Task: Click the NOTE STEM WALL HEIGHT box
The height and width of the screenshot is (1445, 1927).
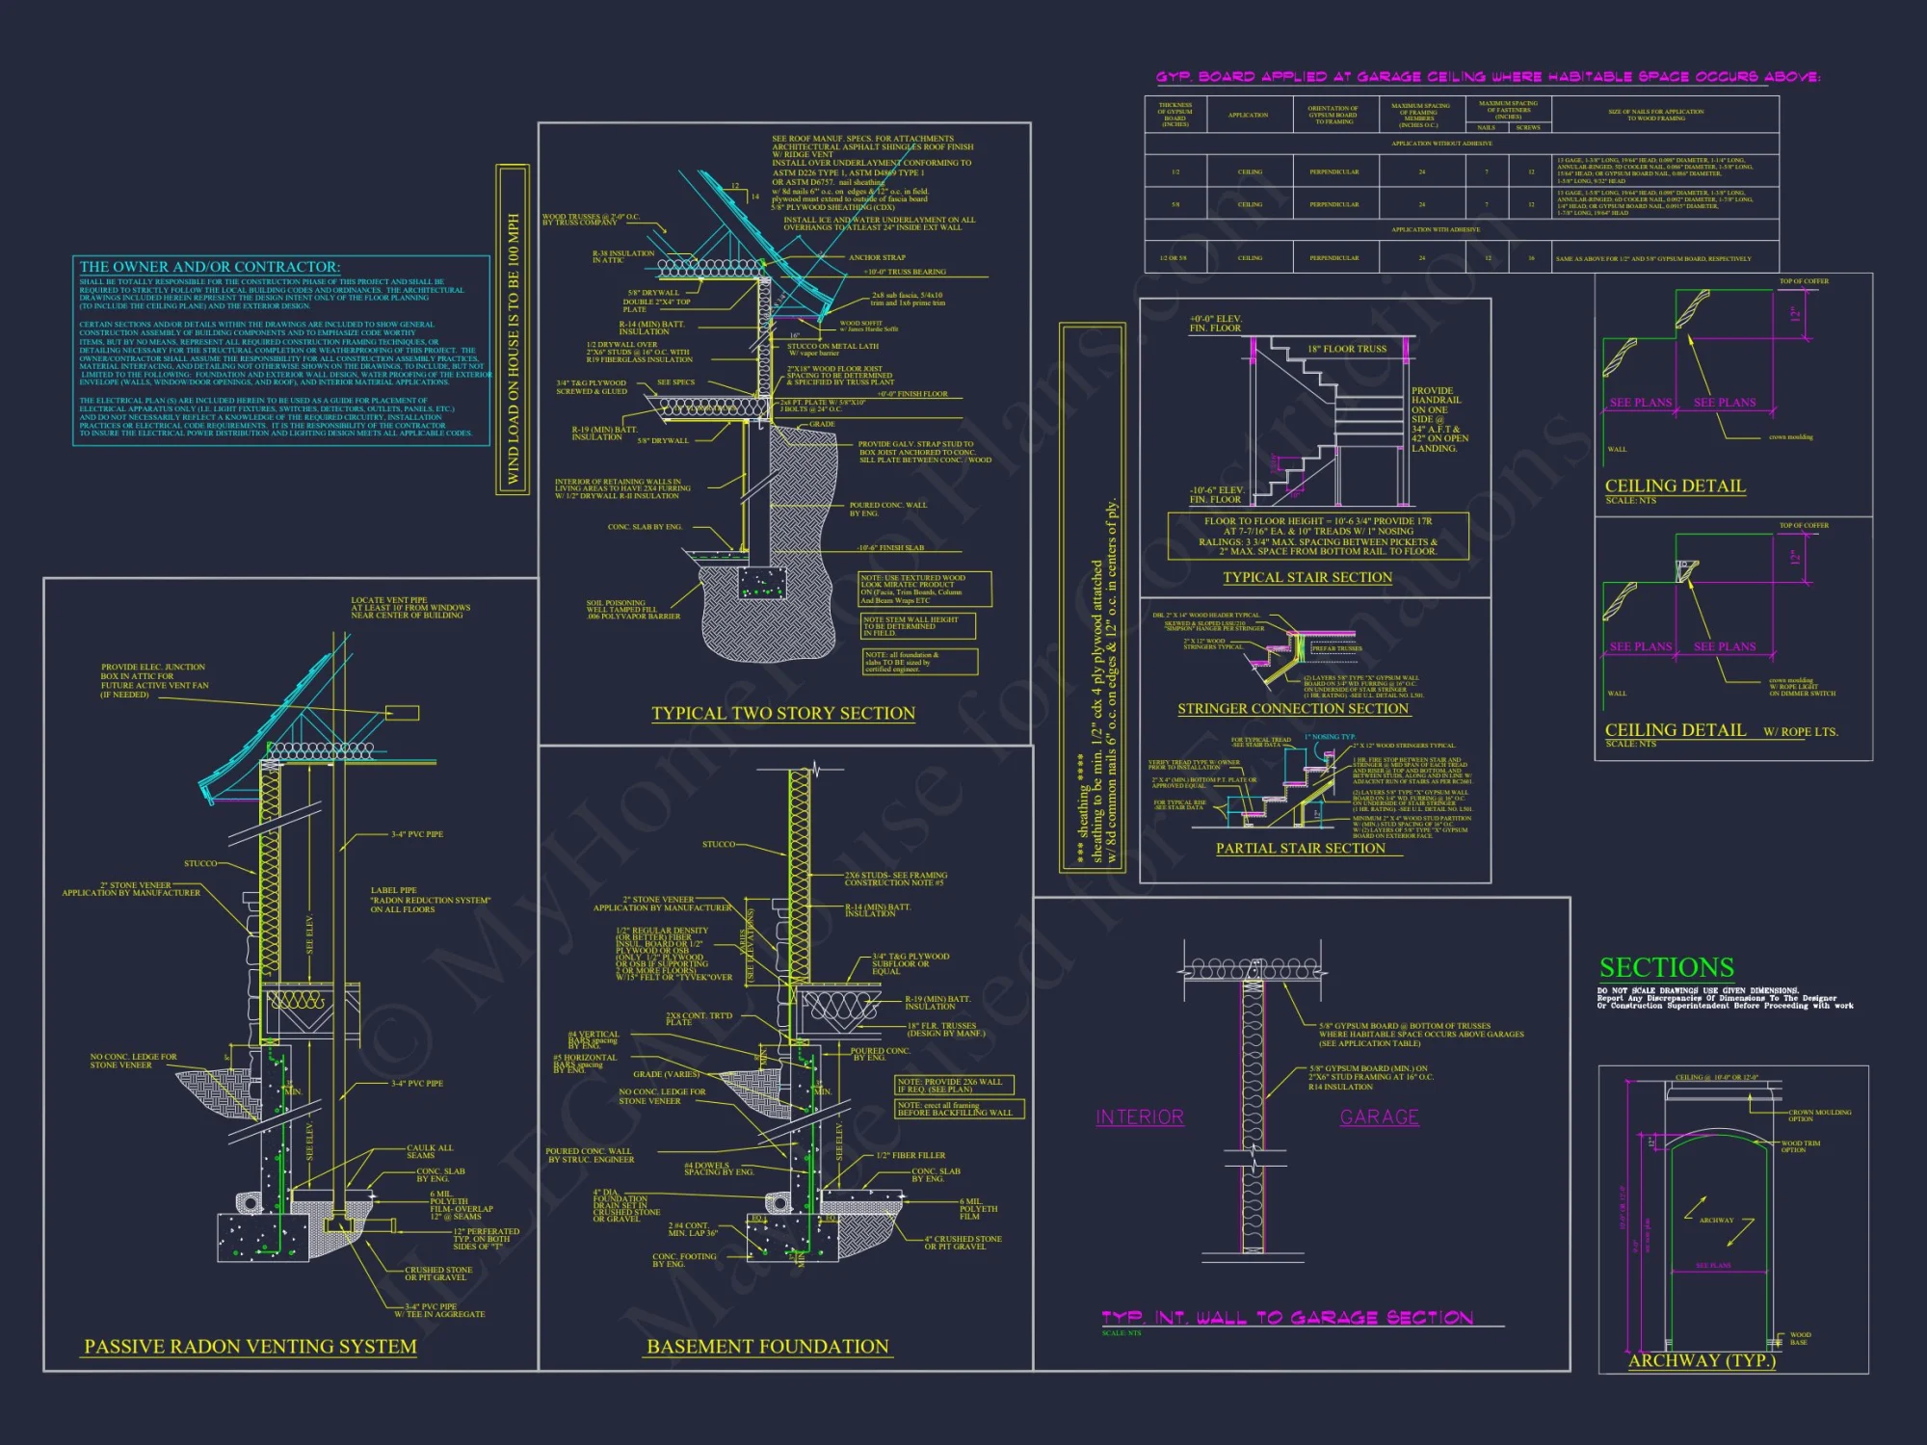Action: (916, 626)
